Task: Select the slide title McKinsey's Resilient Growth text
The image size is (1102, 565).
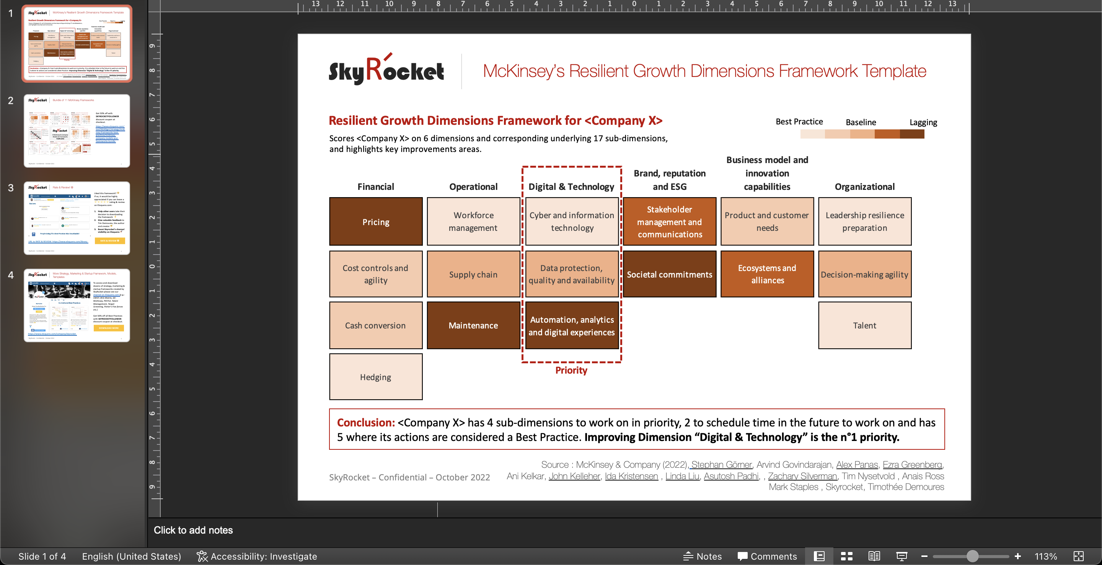Action: pyautogui.click(x=704, y=71)
